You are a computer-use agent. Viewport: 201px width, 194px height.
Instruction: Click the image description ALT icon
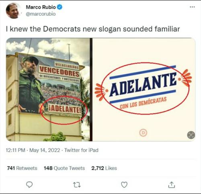pos(191,135)
